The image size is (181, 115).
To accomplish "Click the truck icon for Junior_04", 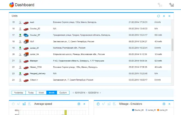I will click(x=26, y=54).
